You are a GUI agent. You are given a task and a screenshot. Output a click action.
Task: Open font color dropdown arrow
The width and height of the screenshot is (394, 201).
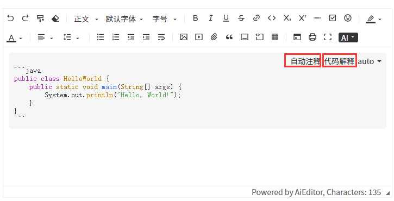click(x=21, y=39)
